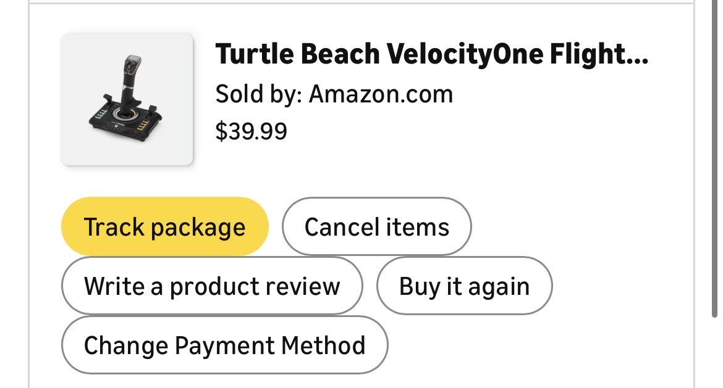
Task: Click the scrollbar track below the thumb
Action: (714, 353)
